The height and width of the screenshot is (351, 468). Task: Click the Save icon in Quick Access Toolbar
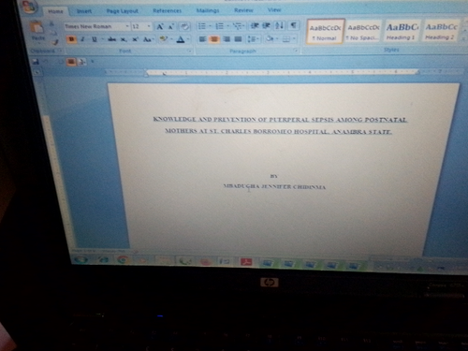[36, 62]
